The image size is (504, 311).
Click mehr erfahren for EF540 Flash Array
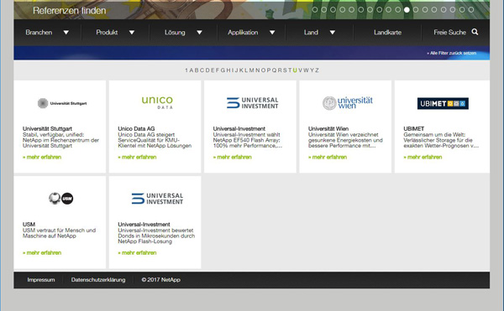[x=233, y=157]
